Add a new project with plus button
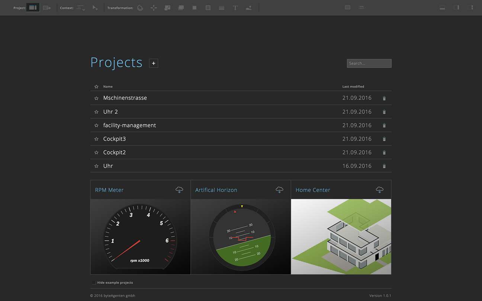The width and height of the screenshot is (482, 301). click(x=154, y=63)
